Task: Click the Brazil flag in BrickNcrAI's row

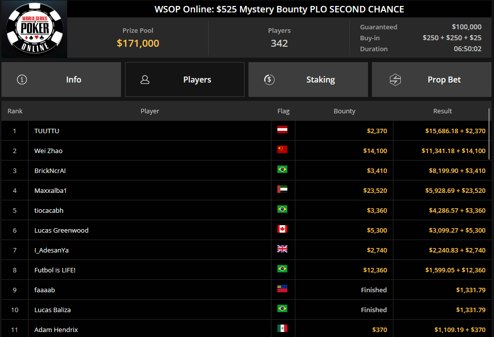Action: coord(282,169)
